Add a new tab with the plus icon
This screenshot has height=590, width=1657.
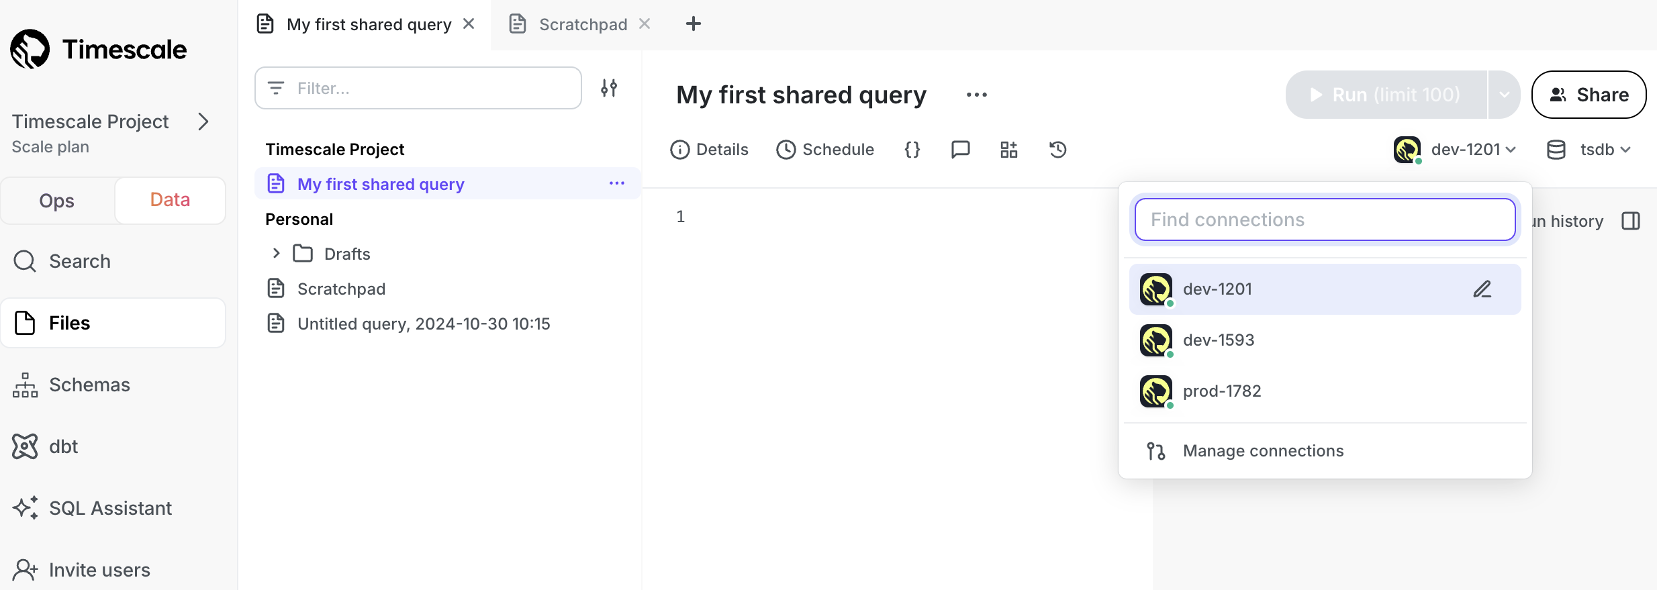point(694,24)
